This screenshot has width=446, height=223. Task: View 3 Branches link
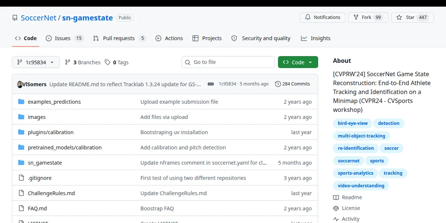pyautogui.click(x=83, y=62)
